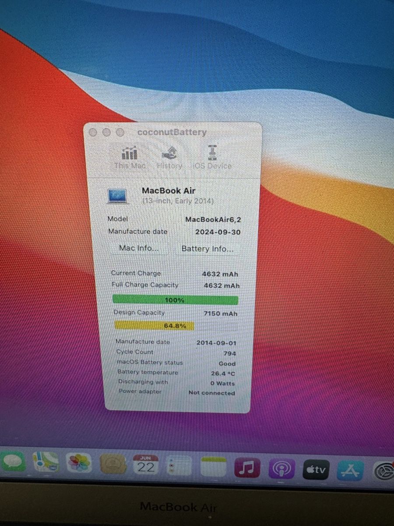Open Podcasts from the Dock
Screen dimensions: 394x526
tap(281, 469)
